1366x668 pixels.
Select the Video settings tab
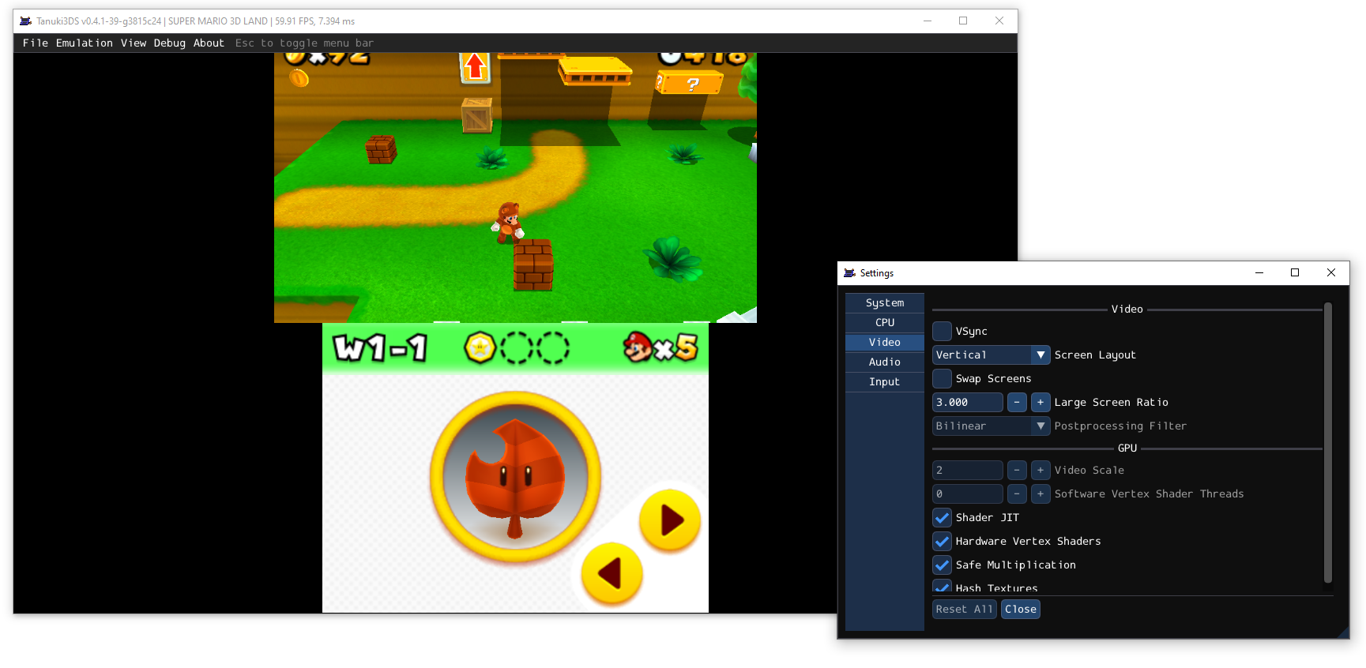pos(885,343)
